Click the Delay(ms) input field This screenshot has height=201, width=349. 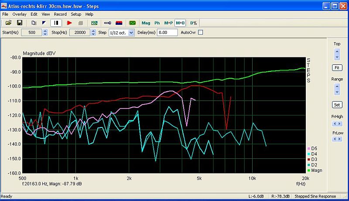coord(167,33)
